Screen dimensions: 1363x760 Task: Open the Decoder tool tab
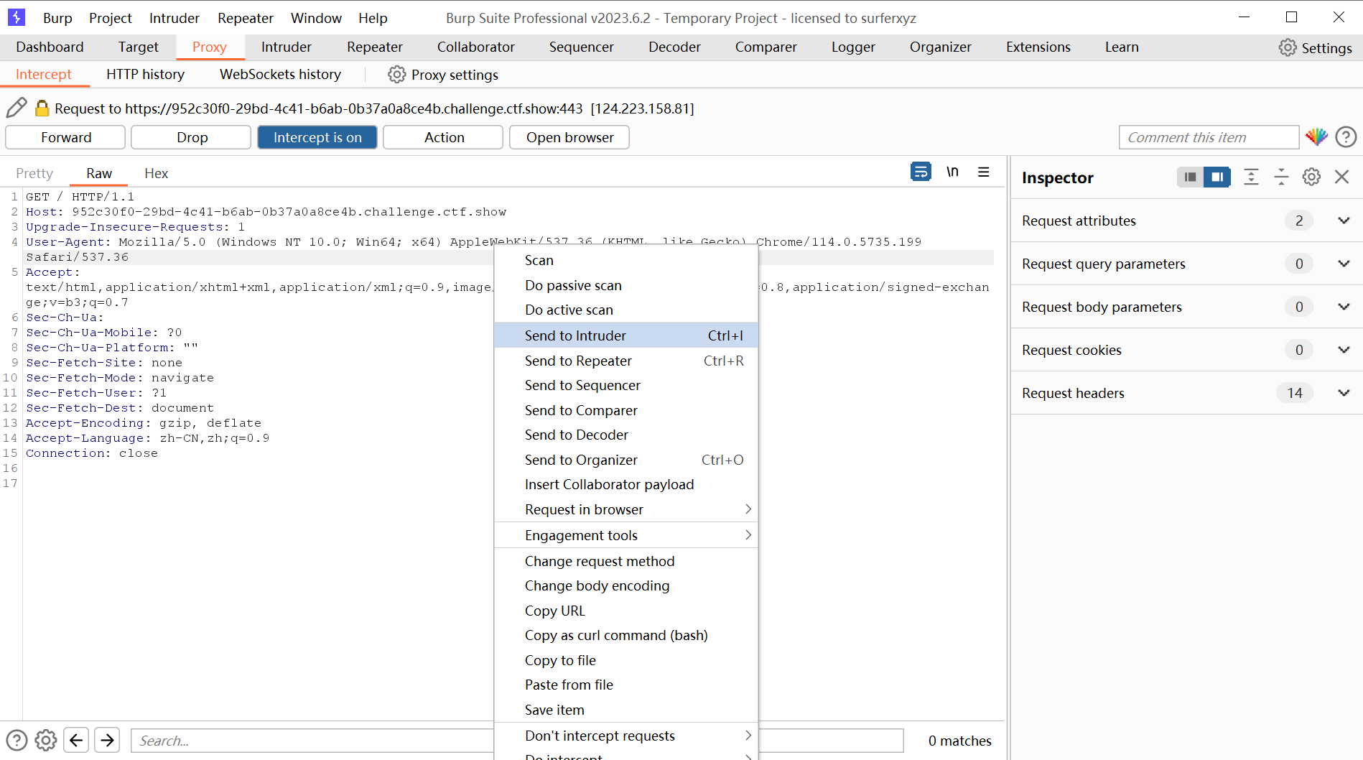(674, 47)
